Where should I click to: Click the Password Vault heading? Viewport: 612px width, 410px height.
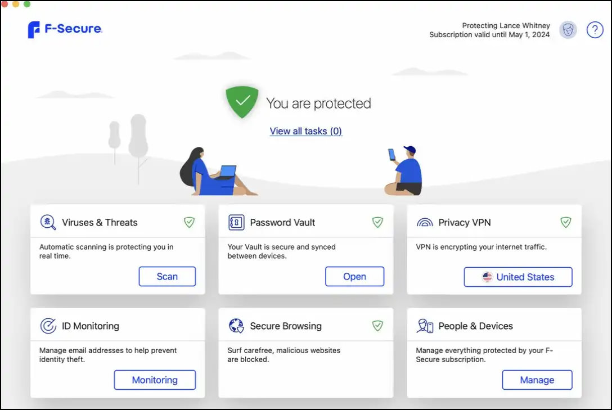(282, 222)
